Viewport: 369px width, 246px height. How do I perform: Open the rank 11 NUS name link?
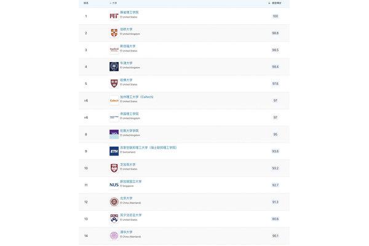tap(131, 181)
